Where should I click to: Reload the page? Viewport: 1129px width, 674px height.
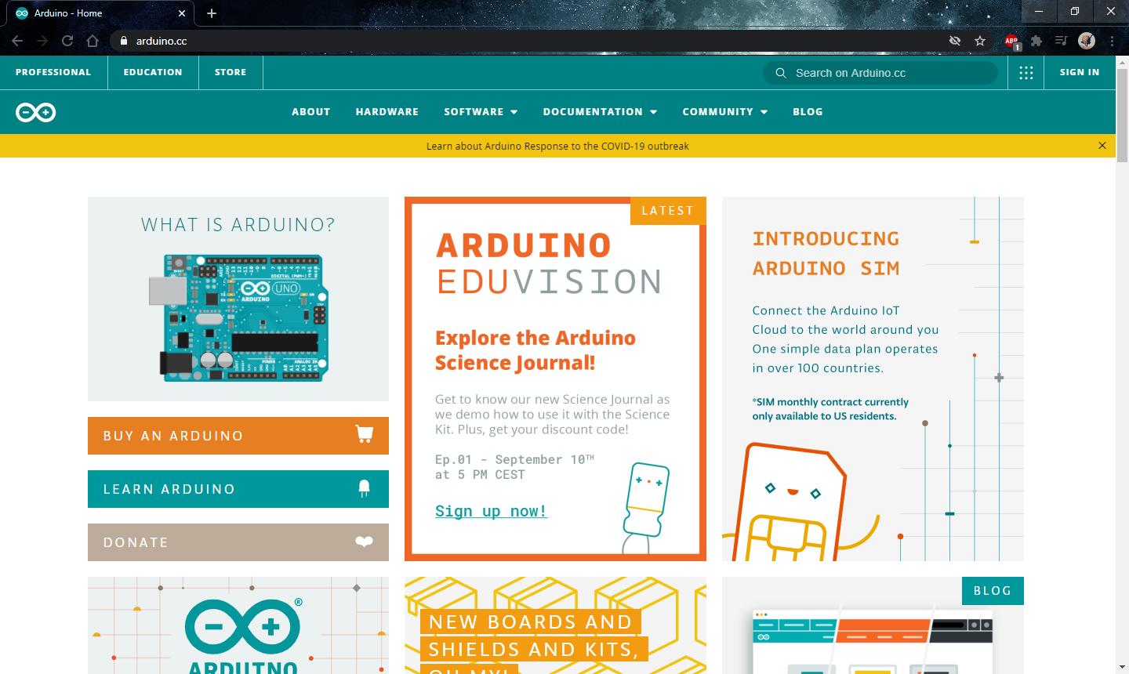coord(67,41)
